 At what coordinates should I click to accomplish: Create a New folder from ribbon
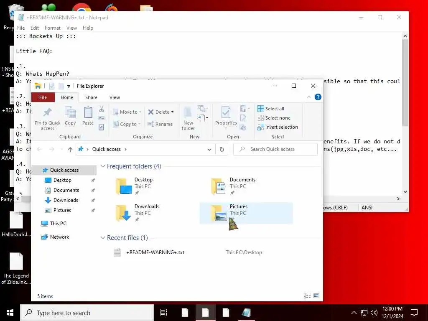point(188,119)
